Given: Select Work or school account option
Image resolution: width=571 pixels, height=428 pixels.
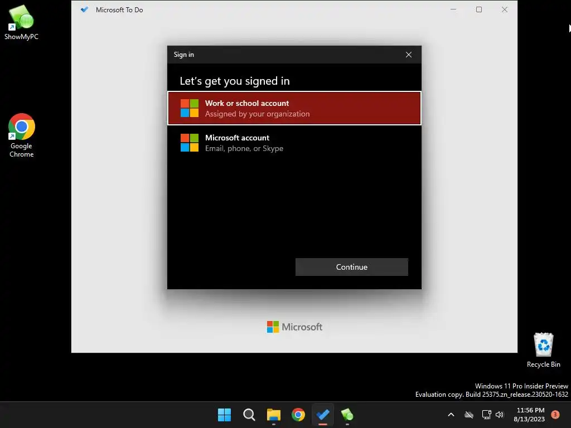Looking at the screenshot, I should (x=294, y=108).
